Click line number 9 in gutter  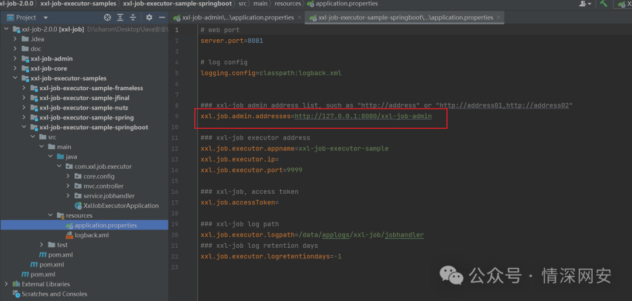click(177, 116)
